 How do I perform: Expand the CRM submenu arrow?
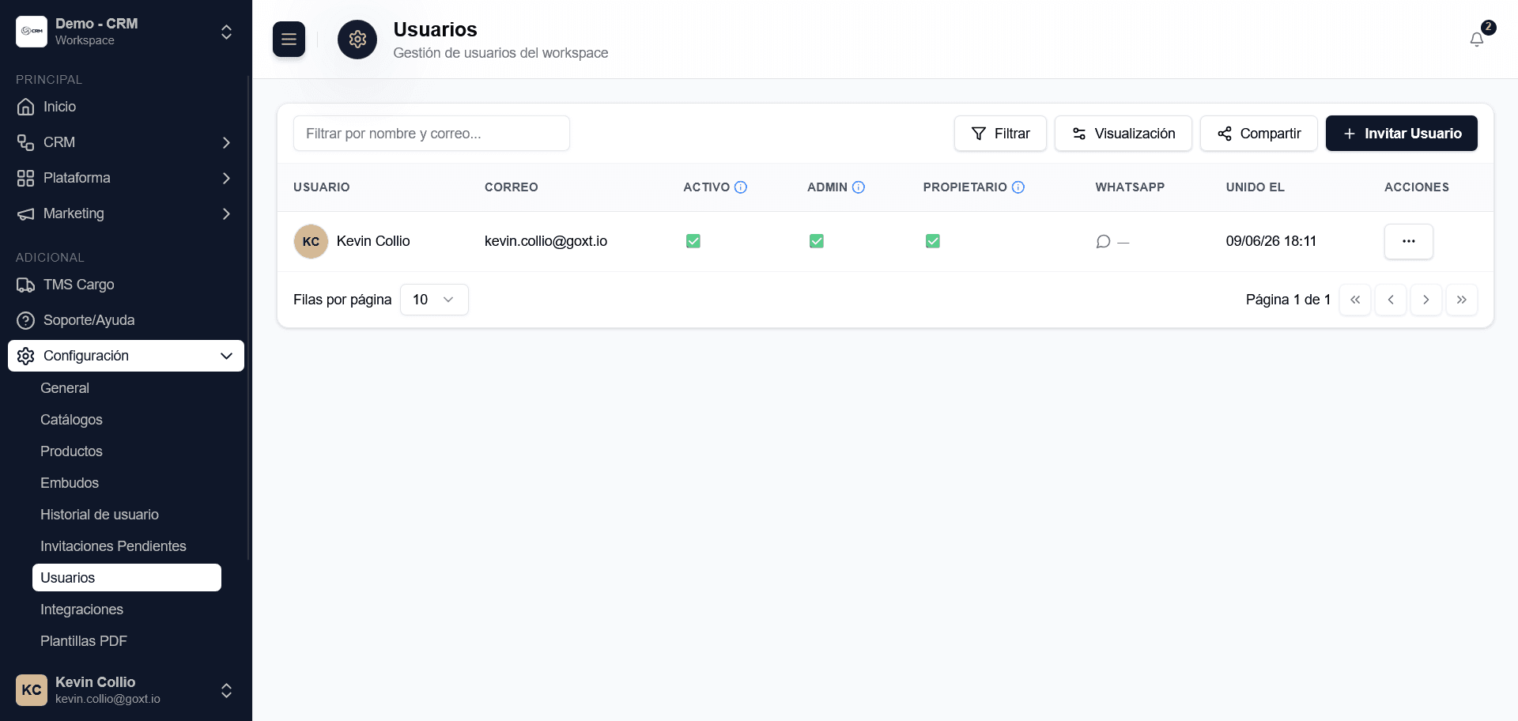[226, 142]
